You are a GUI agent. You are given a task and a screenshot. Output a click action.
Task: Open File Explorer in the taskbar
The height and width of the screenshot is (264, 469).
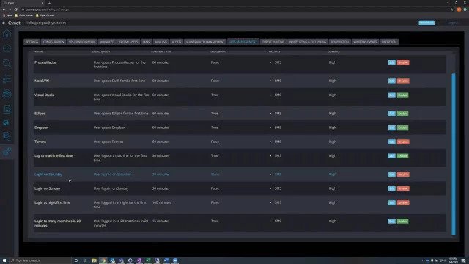tap(95, 260)
